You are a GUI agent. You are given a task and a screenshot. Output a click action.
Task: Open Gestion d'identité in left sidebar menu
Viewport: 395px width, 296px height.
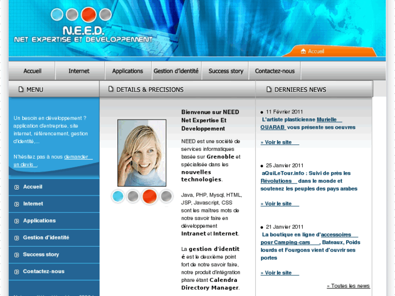coord(54,237)
